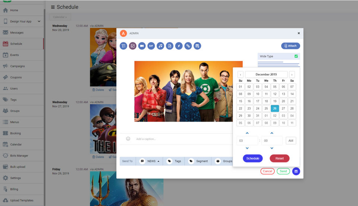
Task: Click the Bulk upload sidebar icon
Action: click(x=6, y=167)
